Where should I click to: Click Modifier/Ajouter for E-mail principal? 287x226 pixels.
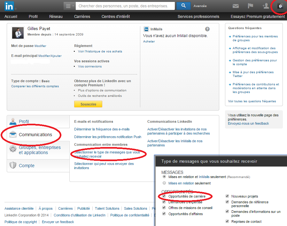[50, 56]
